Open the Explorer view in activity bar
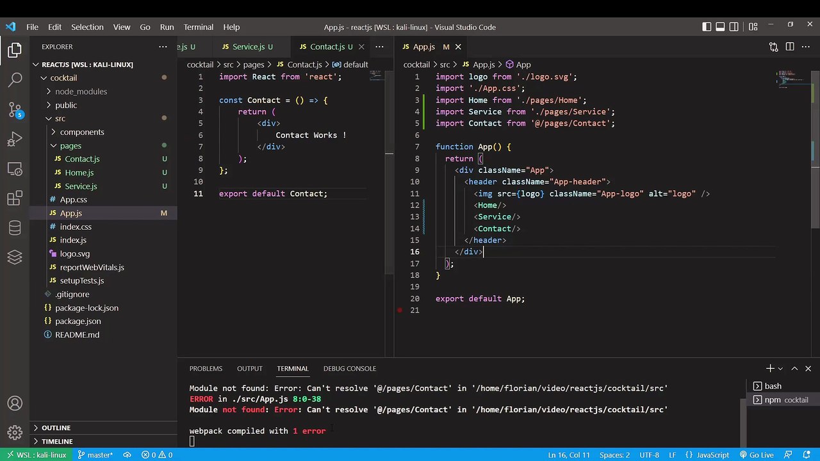This screenshot has width=820, height=461. coord(15,50)
